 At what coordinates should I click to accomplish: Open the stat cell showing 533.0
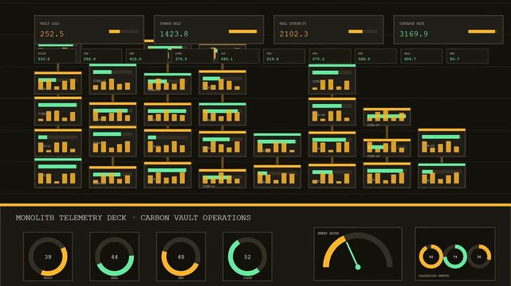pos(55,56)
